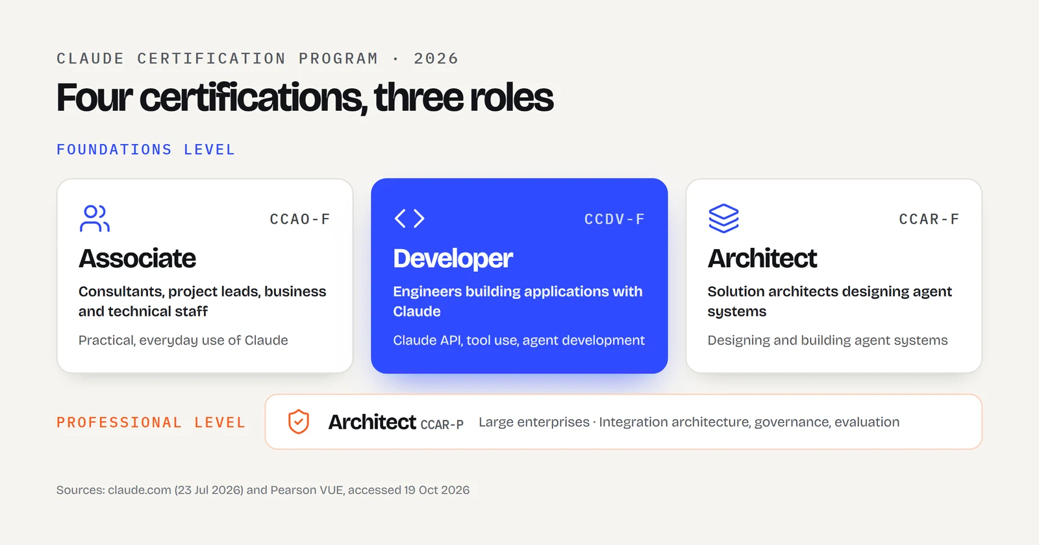Select the CCAR-P code label
Screen dimensions: 1039x545
(442, 424)
